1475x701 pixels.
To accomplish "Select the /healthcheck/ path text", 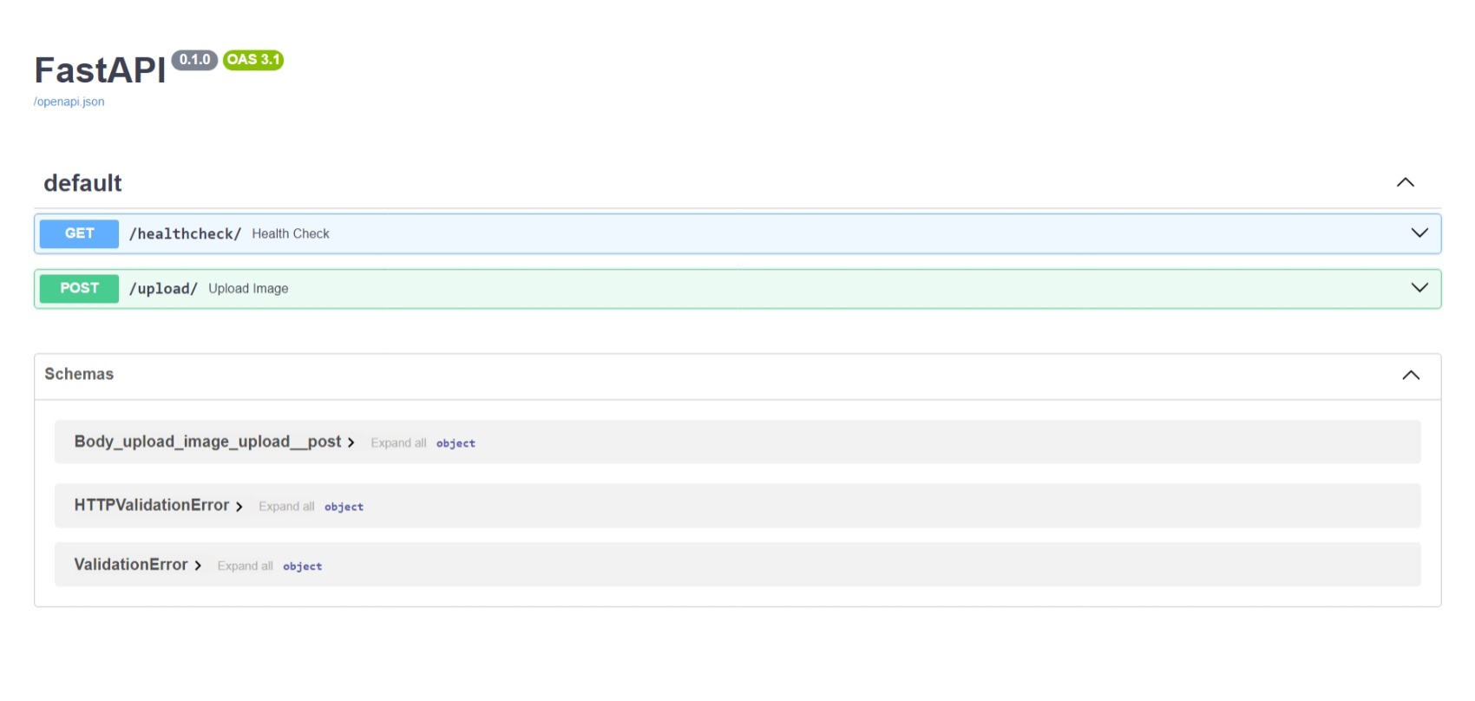I will coord(185,234).
